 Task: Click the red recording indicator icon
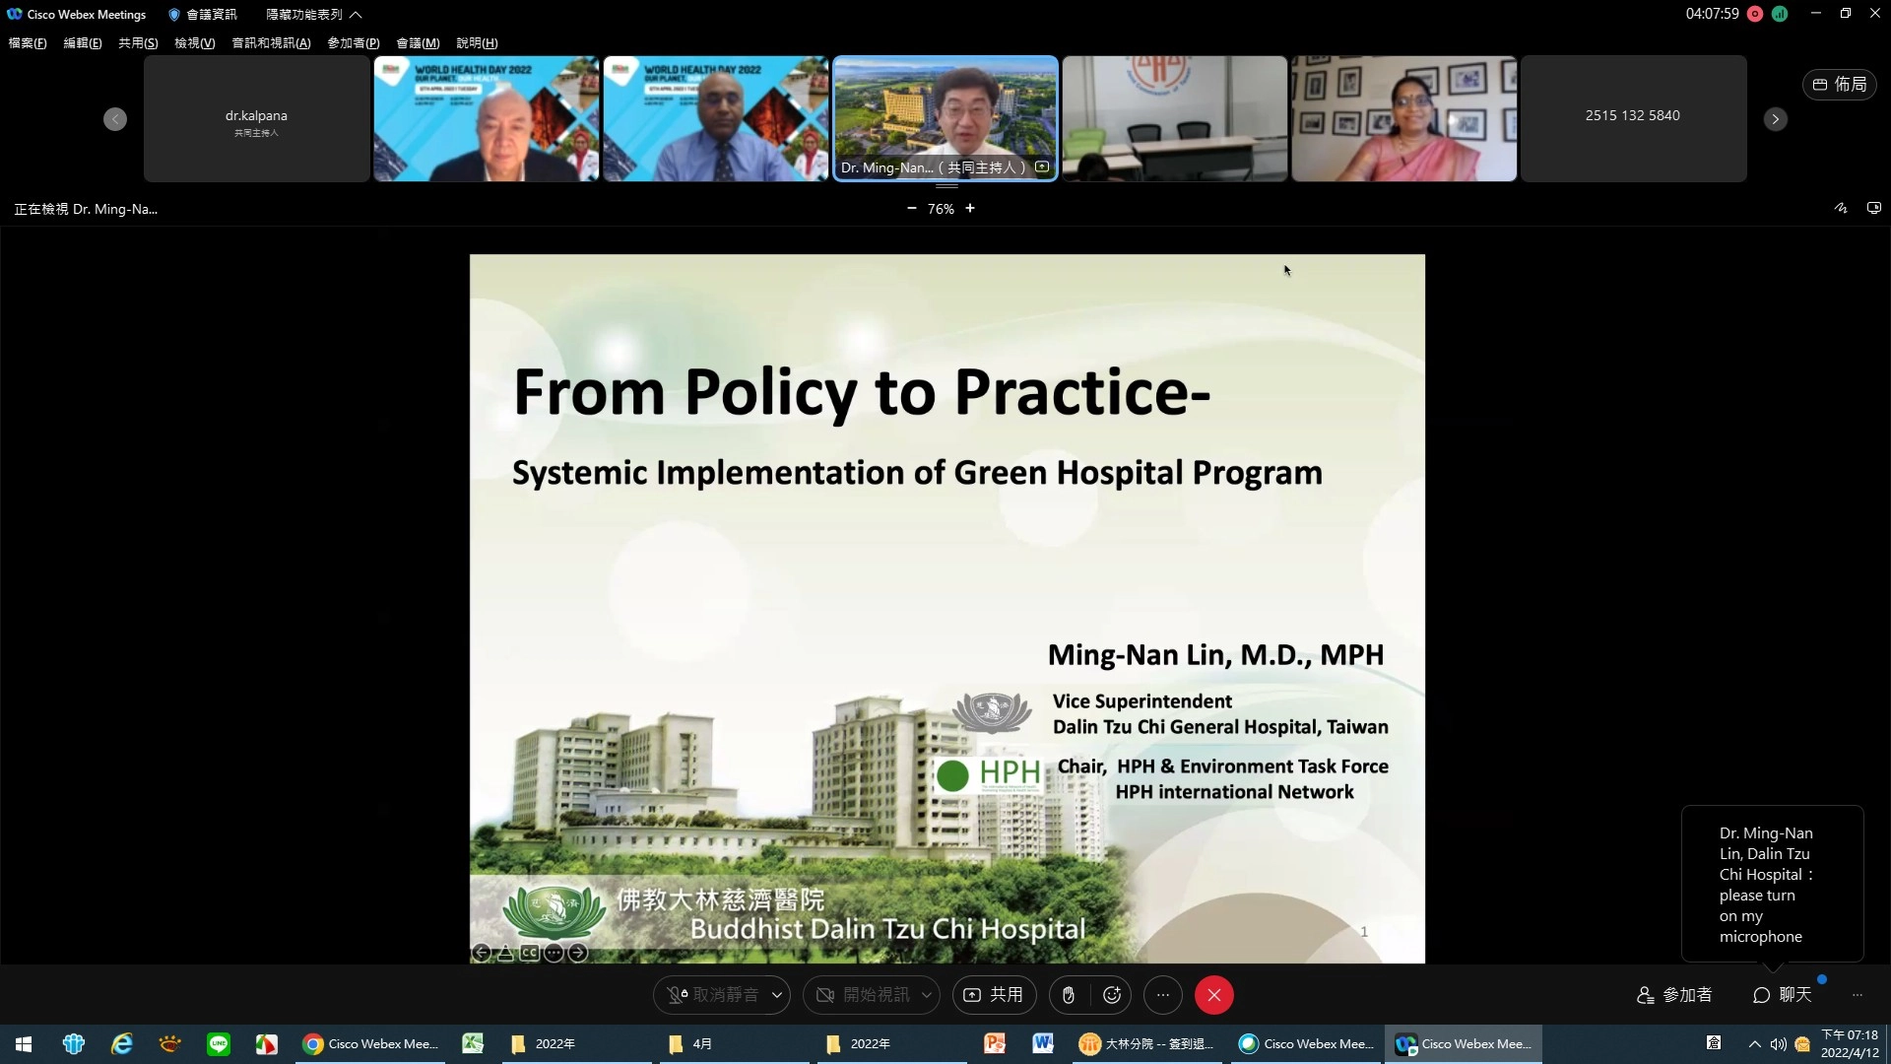click(x=1755, y=14)
